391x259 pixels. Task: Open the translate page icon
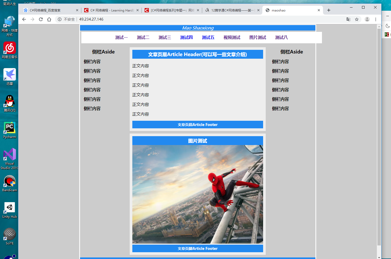[348, 19]
